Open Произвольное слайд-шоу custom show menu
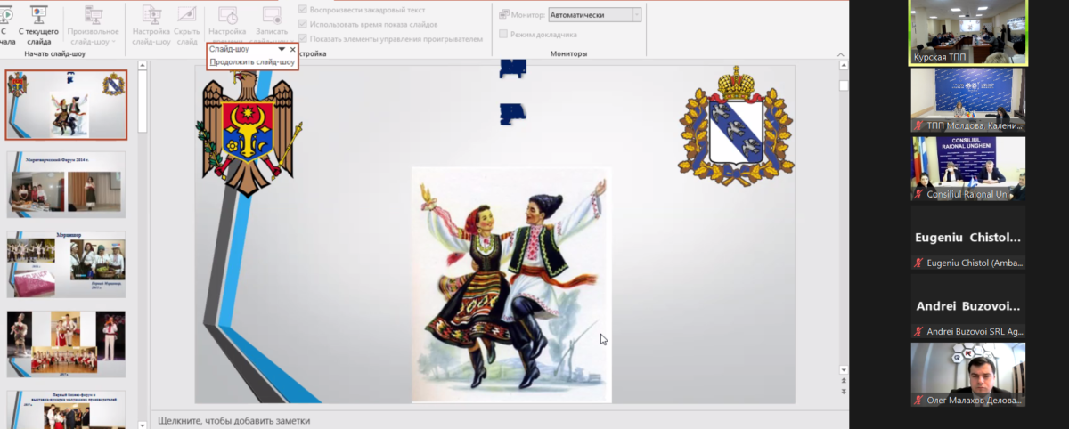This screenshot has width=1069, height=429. (x=93, y=24)
